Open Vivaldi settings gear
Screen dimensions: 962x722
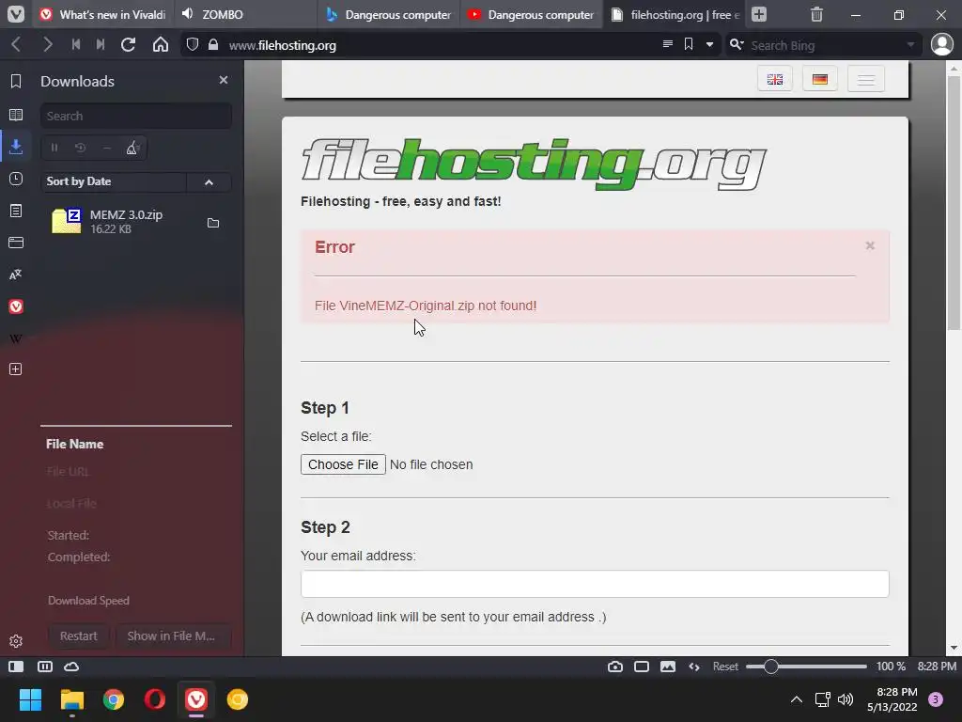pyautogui.click(x=16, y=641)
